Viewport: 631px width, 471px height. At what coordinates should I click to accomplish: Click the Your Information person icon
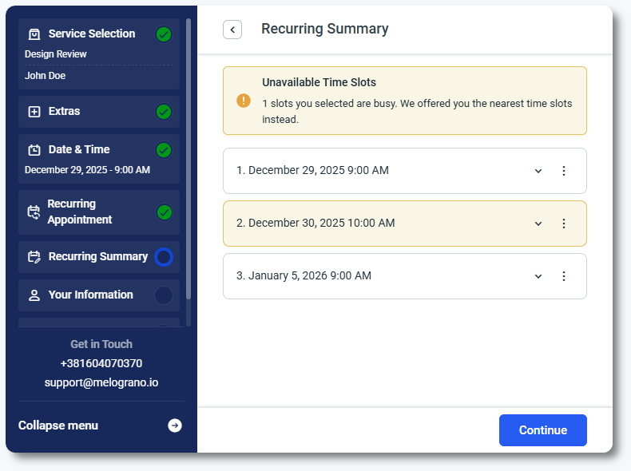coord(34,295)
